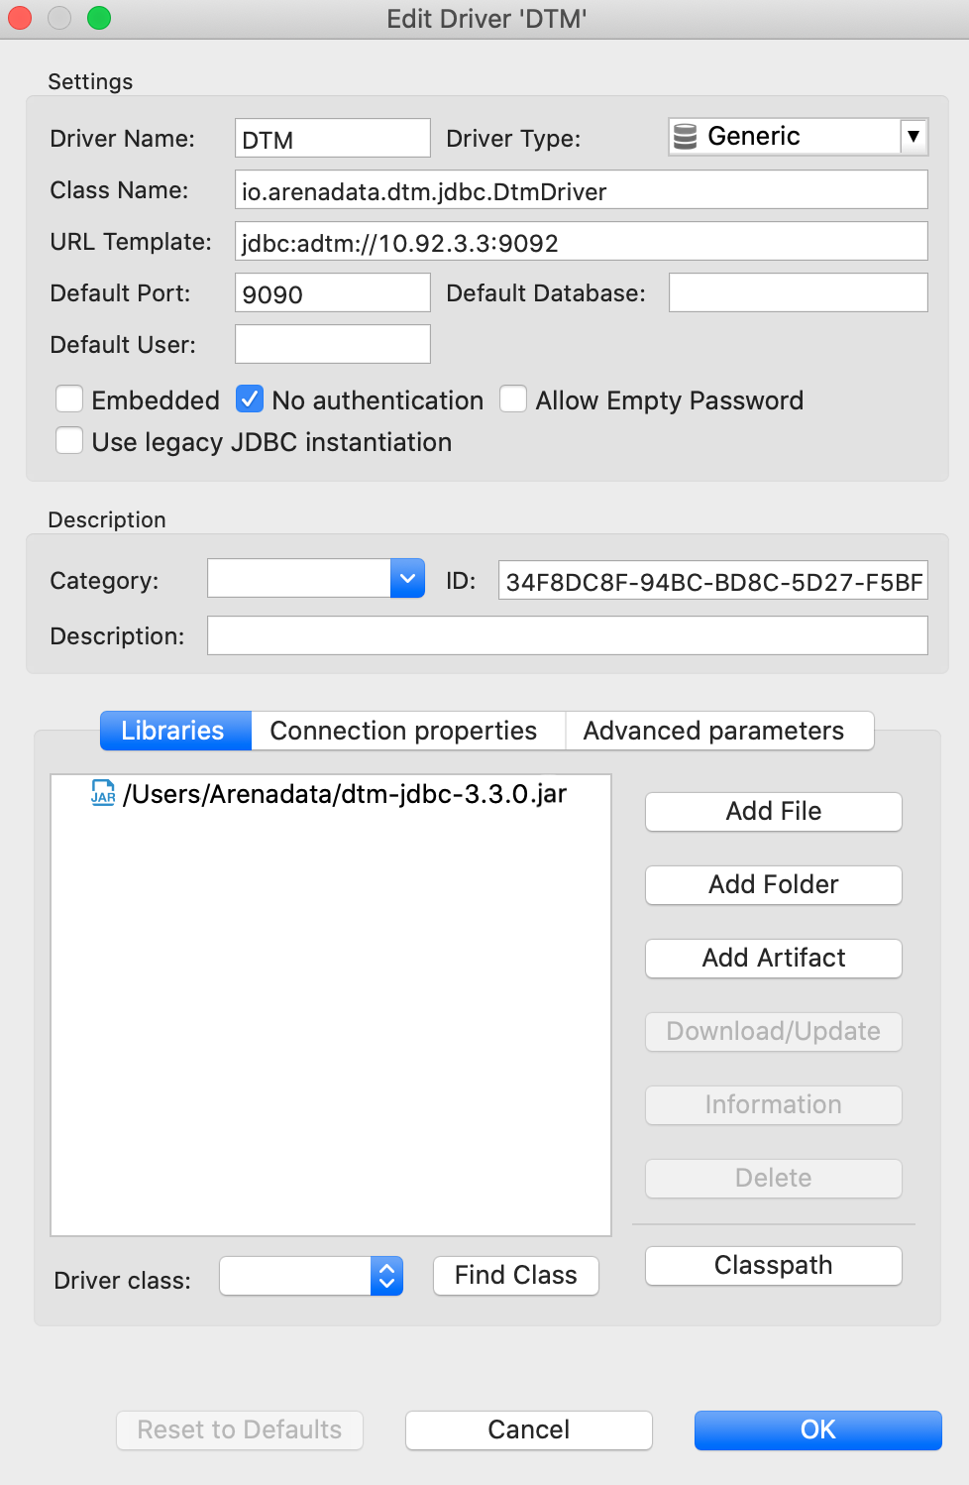Expand the Category dropdown
Image resolution: width=969 pixels, height=1485 pixels.
(x=407, y=579)
